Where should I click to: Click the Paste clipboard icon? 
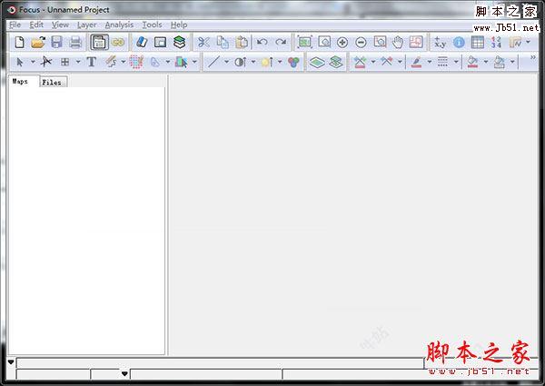(242, 43)
